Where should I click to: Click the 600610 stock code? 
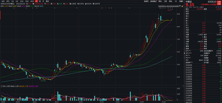pyautogui.click(x=212, y=2)
